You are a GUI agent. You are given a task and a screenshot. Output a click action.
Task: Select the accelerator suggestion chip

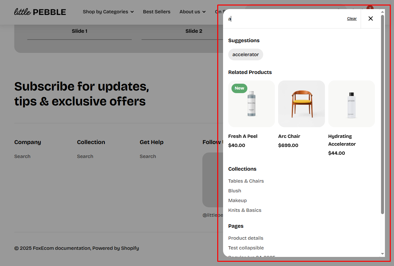coord(245,54)
